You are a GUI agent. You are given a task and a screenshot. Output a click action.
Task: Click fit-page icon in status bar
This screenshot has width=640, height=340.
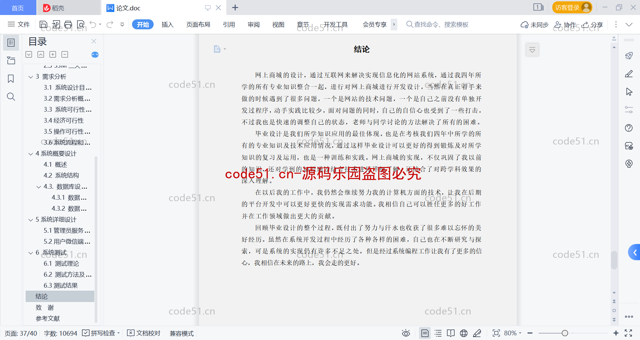click(x=496, y=333)
